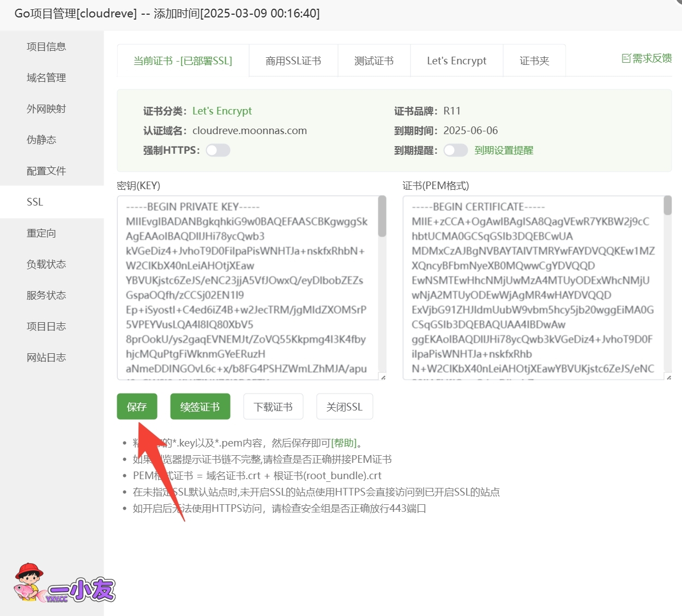Open the 帮助 link in the tips
This screenshot has height=616, width=682.
[x=344, y=443]
